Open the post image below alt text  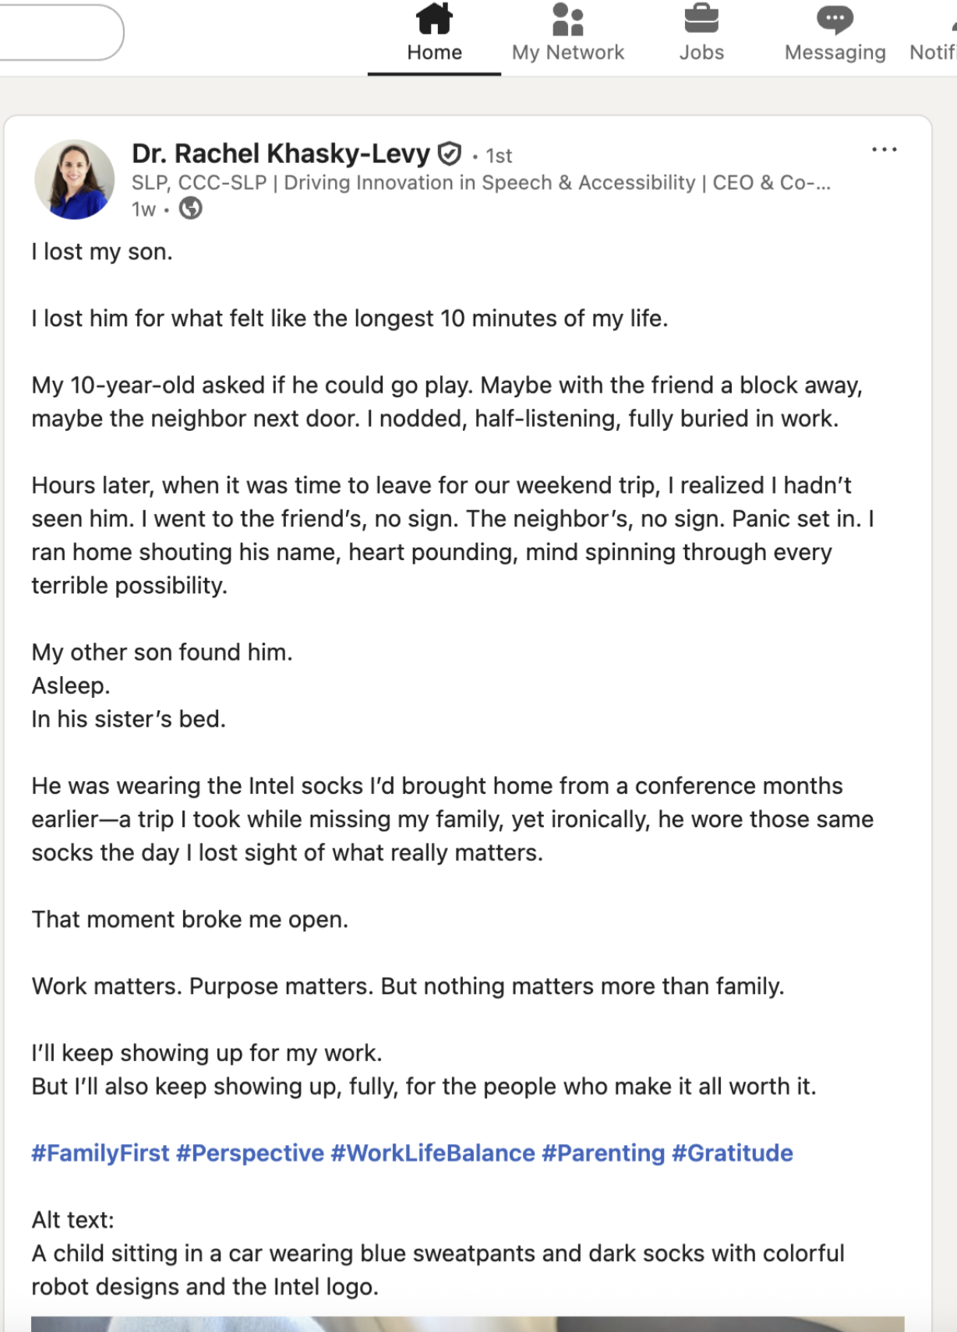(x=468, y=1323)
